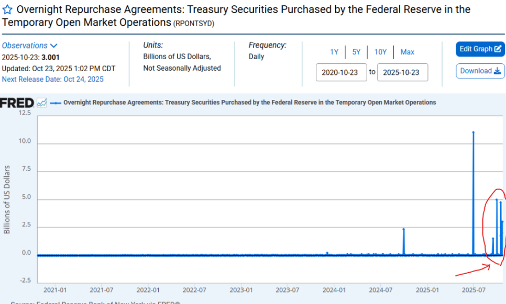The width and height of the screenshot is (506, 304).
Task: Click the small chart icon beside FRED logo
Action: coord(42,103)
